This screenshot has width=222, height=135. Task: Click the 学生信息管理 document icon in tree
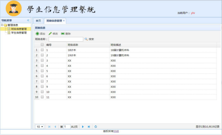tap(9, 33)
